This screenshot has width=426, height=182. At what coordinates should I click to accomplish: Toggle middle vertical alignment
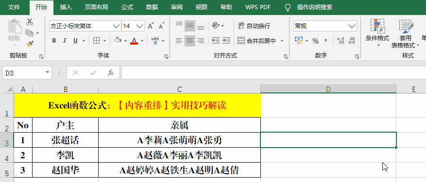tap(190, 26)
